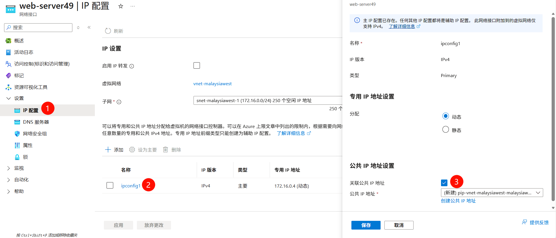Click the access control people icon

[8, 64]
